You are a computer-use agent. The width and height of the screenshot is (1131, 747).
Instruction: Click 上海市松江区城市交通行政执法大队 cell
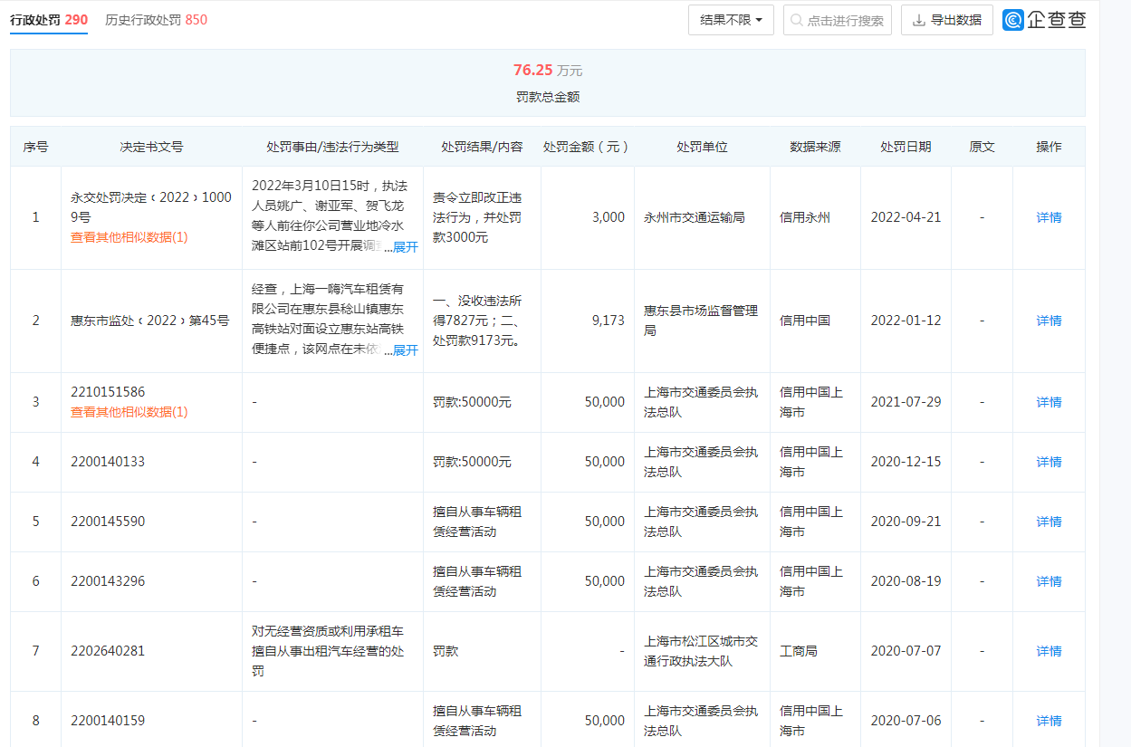pos(701,651)
